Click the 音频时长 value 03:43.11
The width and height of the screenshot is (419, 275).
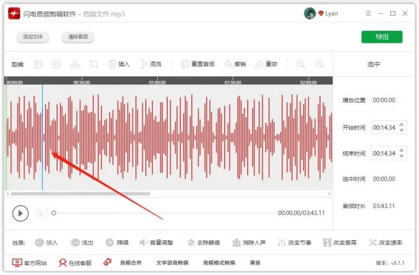[x=383, y=206]
